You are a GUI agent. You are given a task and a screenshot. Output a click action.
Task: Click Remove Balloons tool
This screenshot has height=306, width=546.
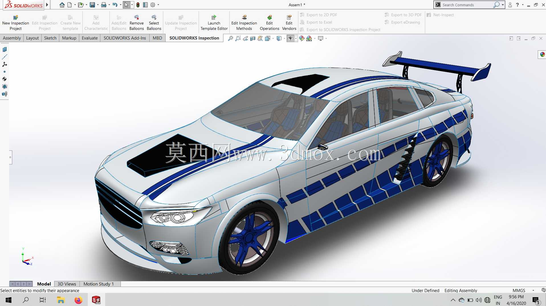[136, 23]
